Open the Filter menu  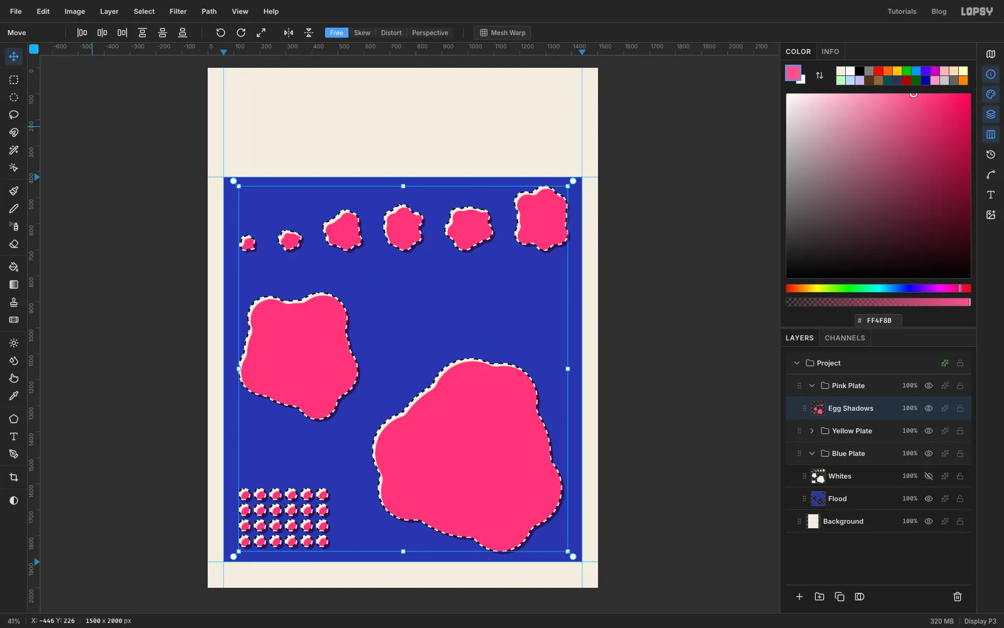click(x=178, y=11)
